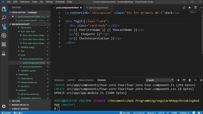203x114 pixels.
Task: Switch to the Problems panel tab
Action: [59, 80]
